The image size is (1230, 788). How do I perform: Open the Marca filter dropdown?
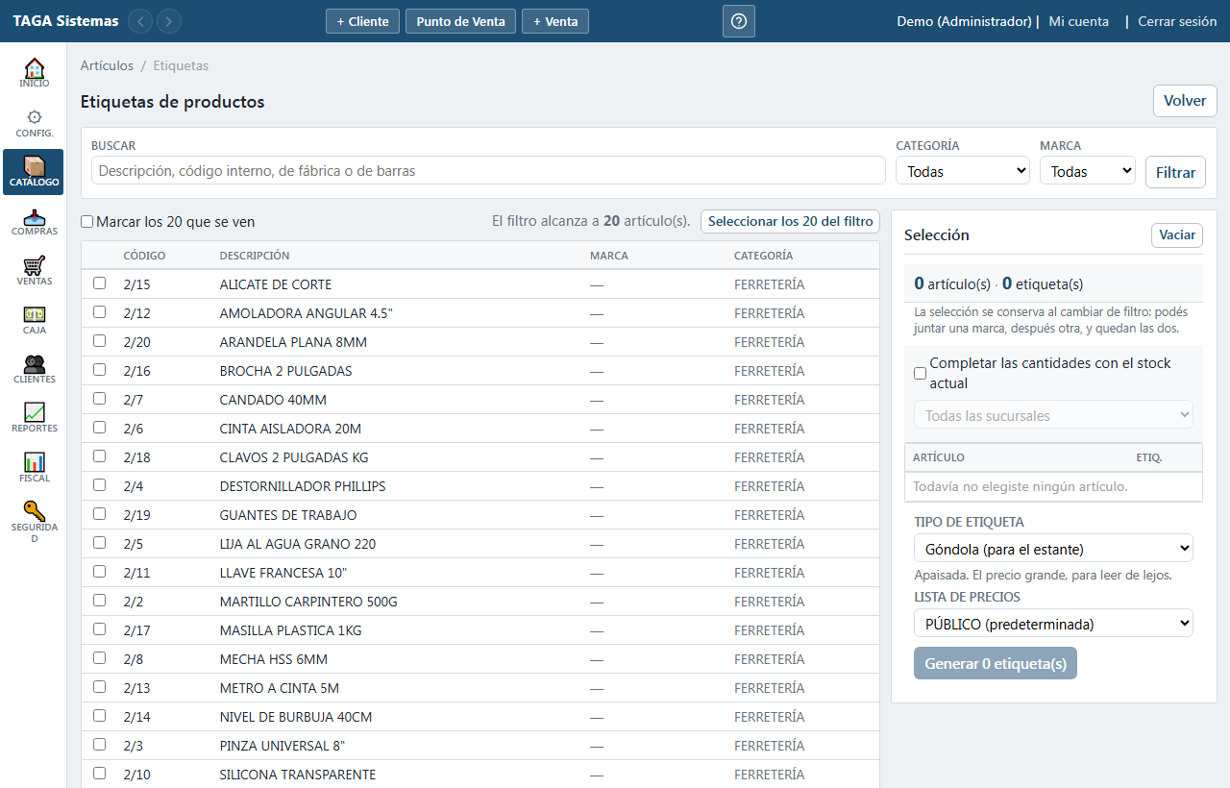coord(1088,171)
